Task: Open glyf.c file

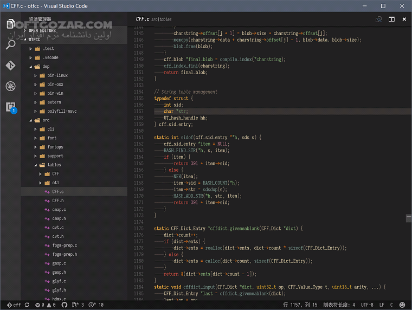Action: [x=74, y=281]
